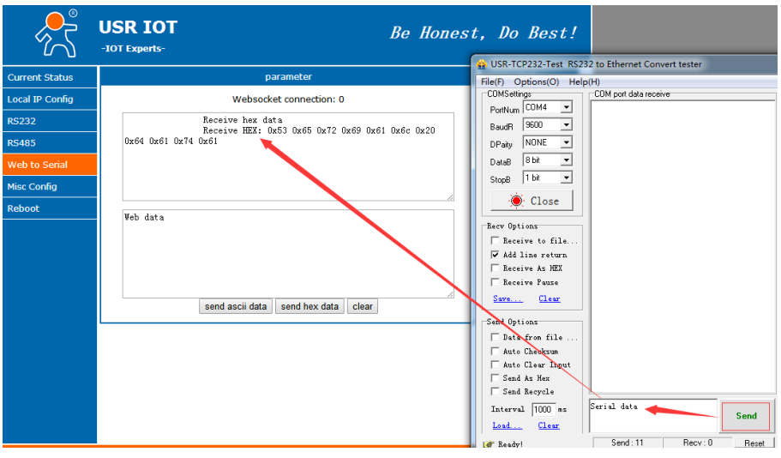Click the send ascii data button
This screenshot has height=458, width=781.
[236, 306]
